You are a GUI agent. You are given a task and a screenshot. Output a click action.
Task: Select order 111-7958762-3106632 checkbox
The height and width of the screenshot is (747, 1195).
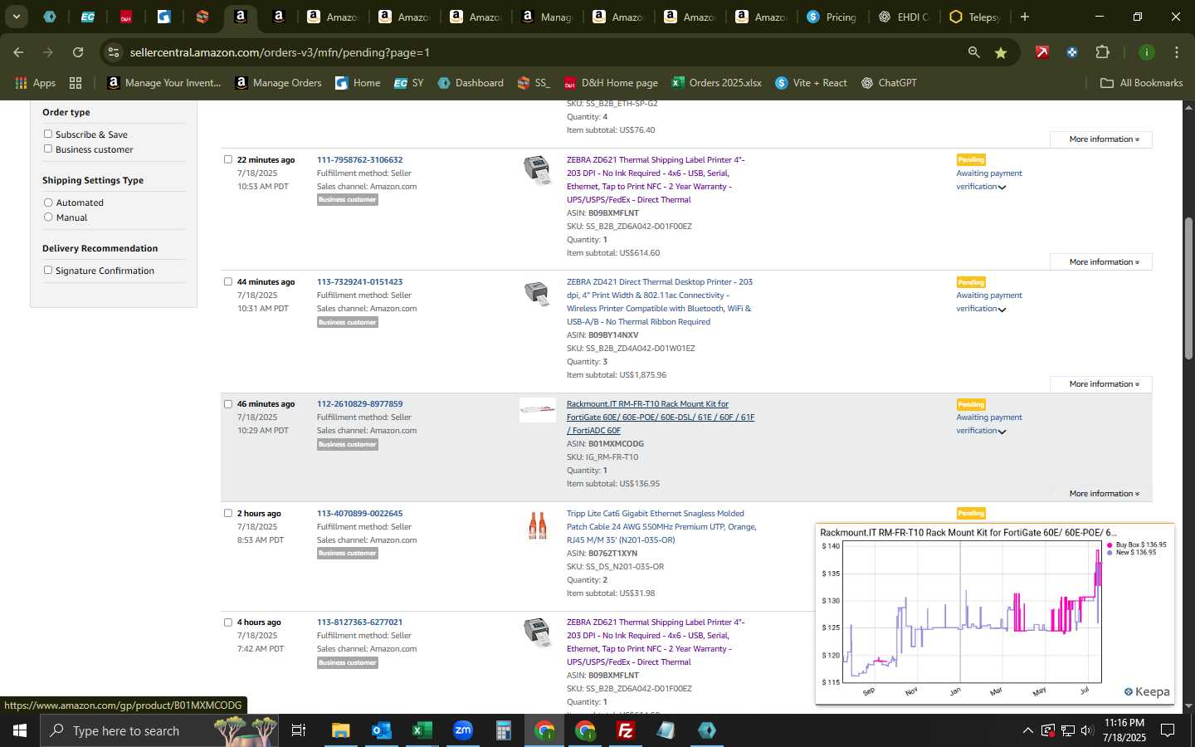[228, 159]
